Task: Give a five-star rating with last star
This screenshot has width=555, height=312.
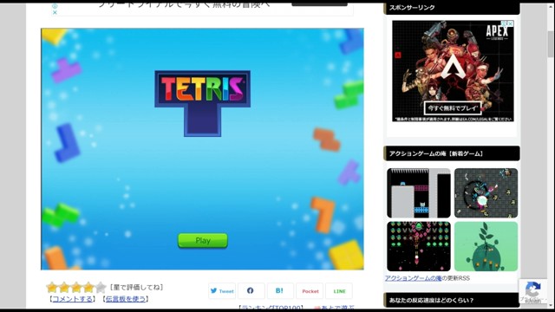Action: (101, 287)
